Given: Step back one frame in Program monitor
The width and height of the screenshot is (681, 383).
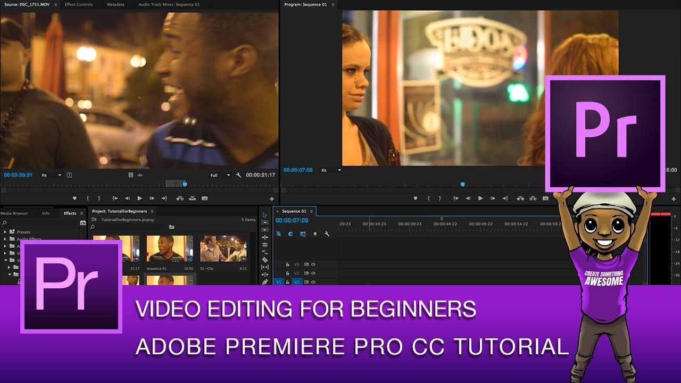Looking at the screenshot, I should (x=468, y=198).
